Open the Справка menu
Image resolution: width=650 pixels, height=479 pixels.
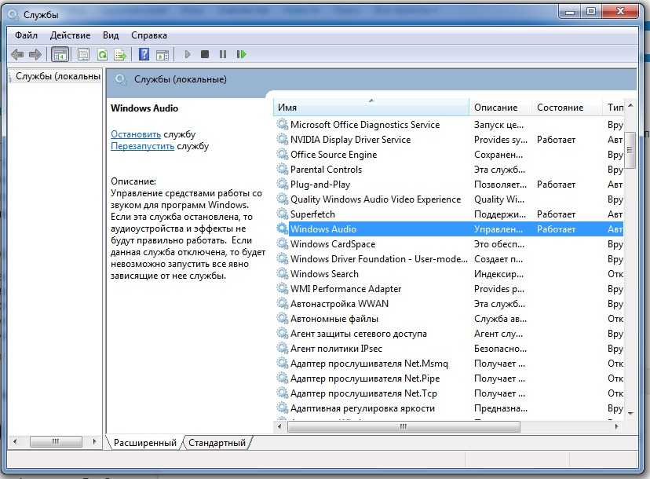[149, 35]
